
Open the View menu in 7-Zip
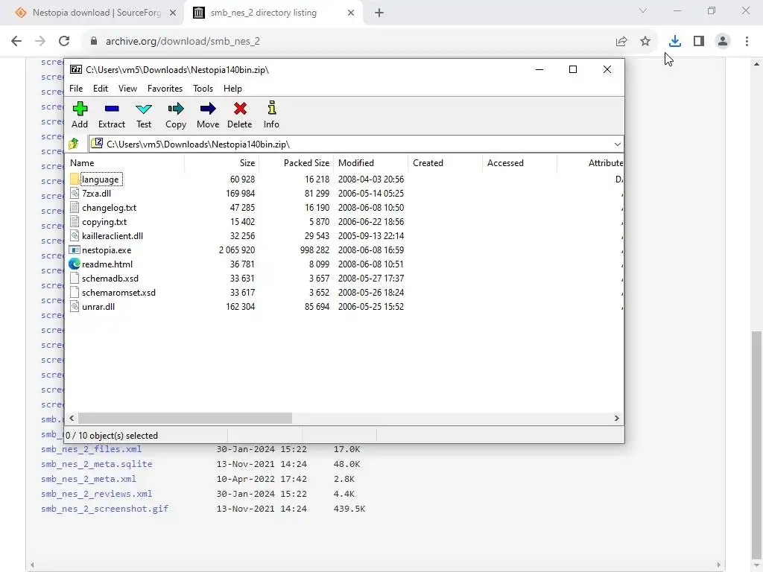(x=127, y=89)
